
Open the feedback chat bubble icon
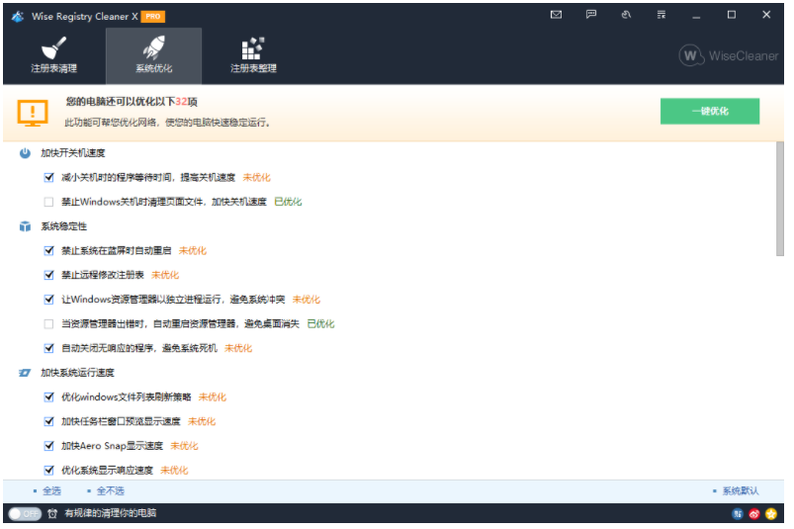coord(591,15)
